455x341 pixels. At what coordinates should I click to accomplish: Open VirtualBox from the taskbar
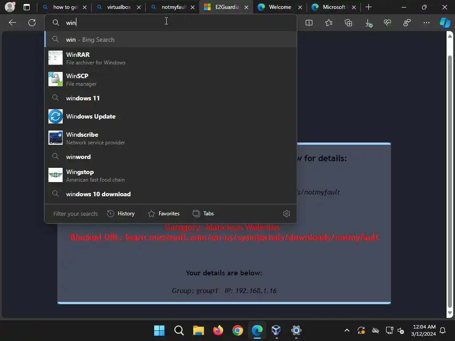[x=276, y=330]
